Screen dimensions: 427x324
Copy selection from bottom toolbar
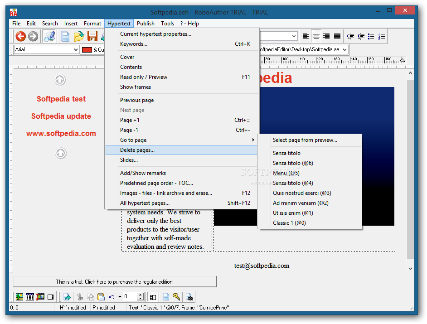90,297
